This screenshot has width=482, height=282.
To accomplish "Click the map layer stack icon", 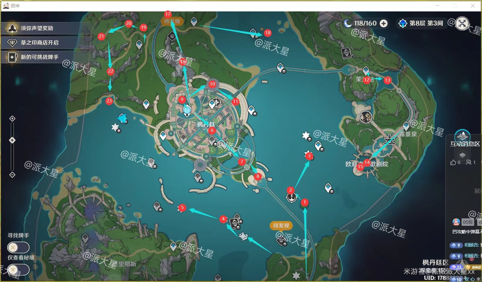I will [x=462, y=155].
